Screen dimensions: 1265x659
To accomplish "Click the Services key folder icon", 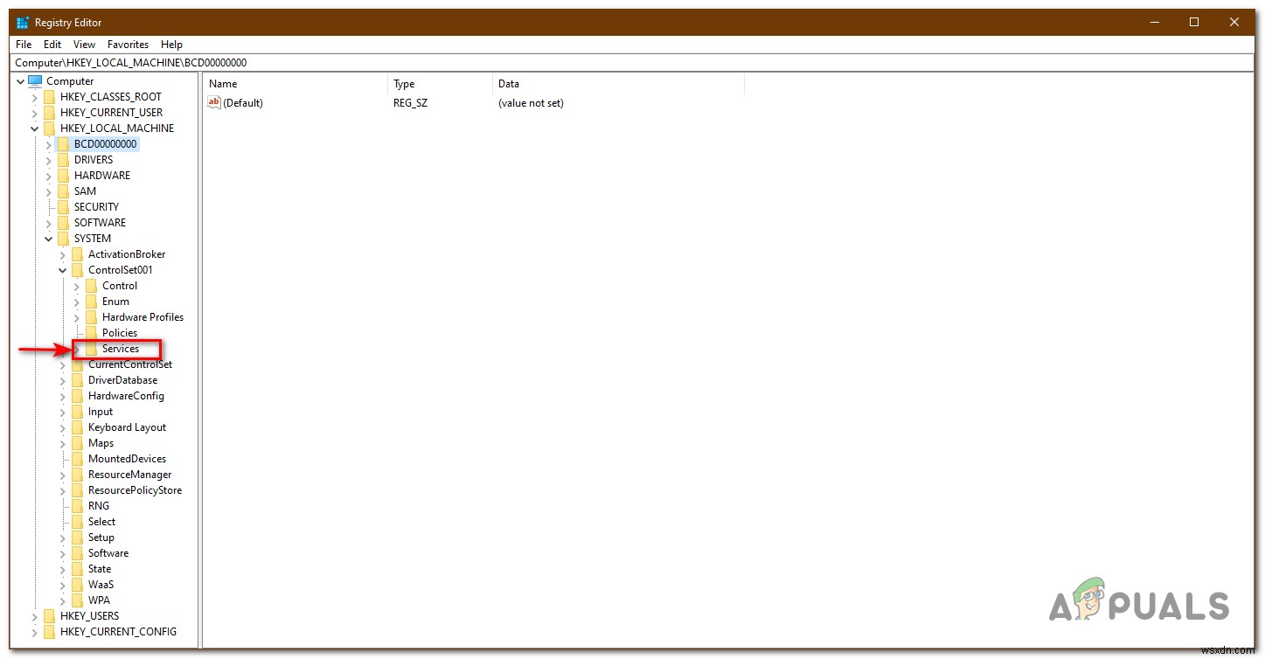I will [92, 348].
